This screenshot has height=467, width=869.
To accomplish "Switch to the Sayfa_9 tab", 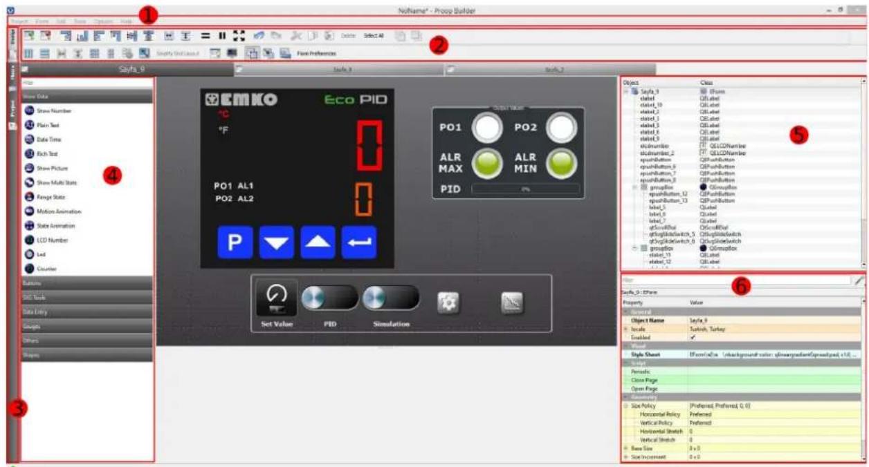I will [x=127, y=69].
